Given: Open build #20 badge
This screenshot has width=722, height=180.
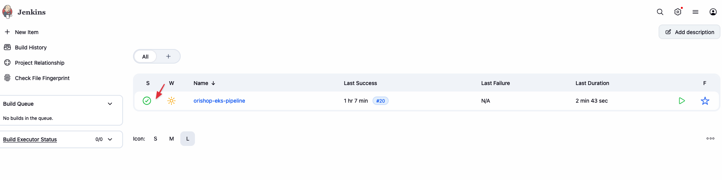Looking at the screenshot, I should 381,101.
